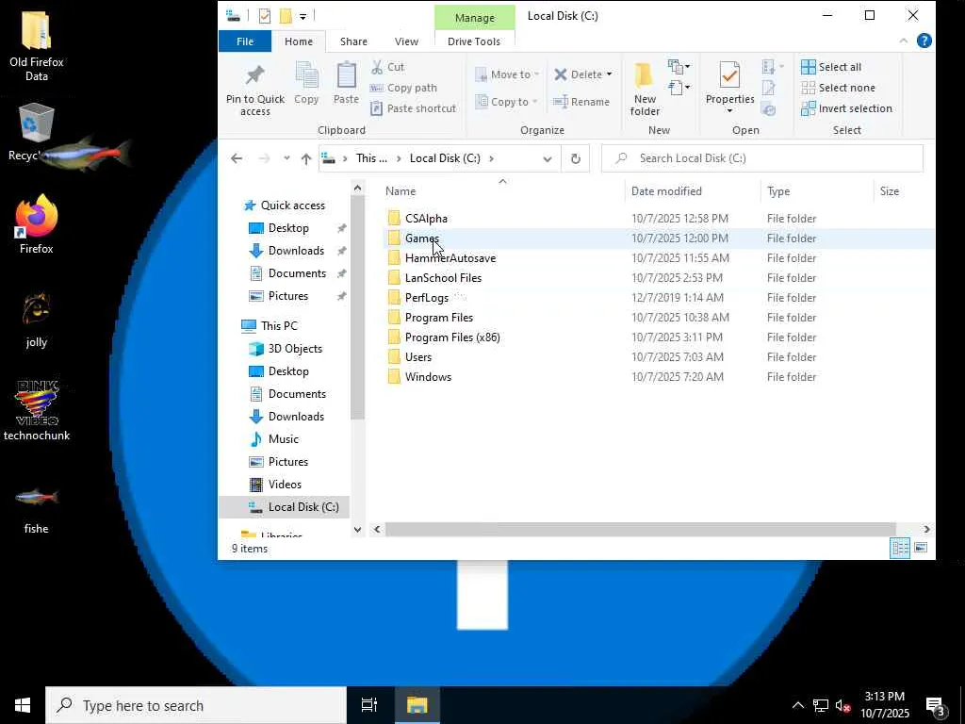This screenshot has height=724, width=965.
Task: Switch to the Share ribbon tab
Action: tap(354, 41)
